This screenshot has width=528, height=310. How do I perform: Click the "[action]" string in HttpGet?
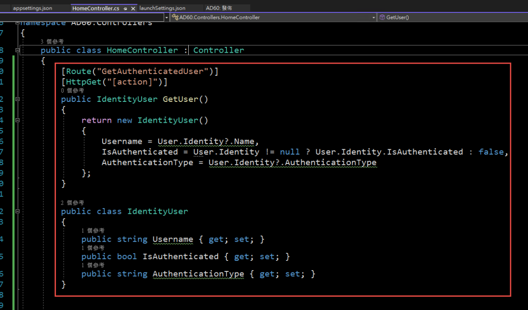click(132, 82)
